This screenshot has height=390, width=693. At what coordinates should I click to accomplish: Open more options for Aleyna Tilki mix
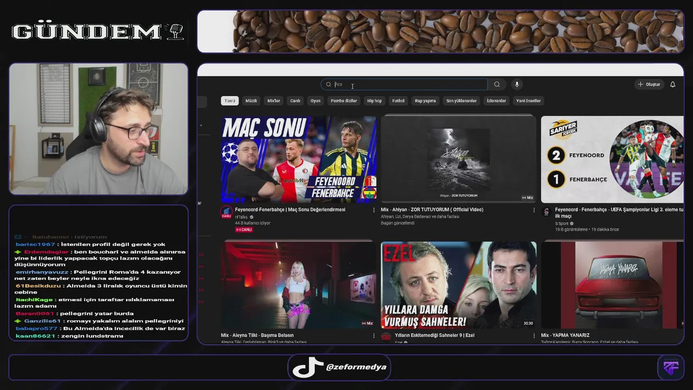point(374,336)
